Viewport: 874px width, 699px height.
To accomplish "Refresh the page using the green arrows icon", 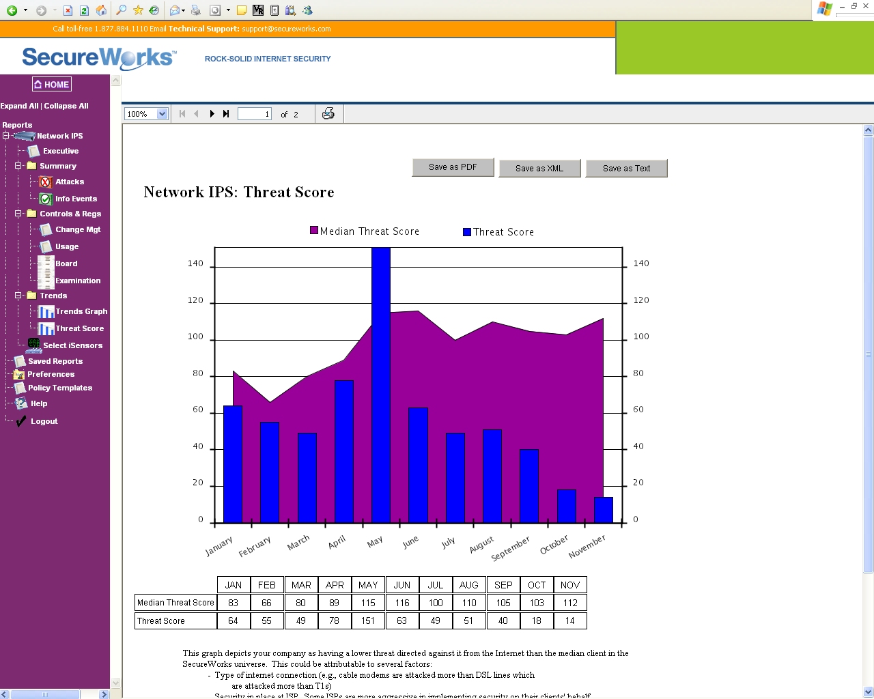I will pos(84,10).
